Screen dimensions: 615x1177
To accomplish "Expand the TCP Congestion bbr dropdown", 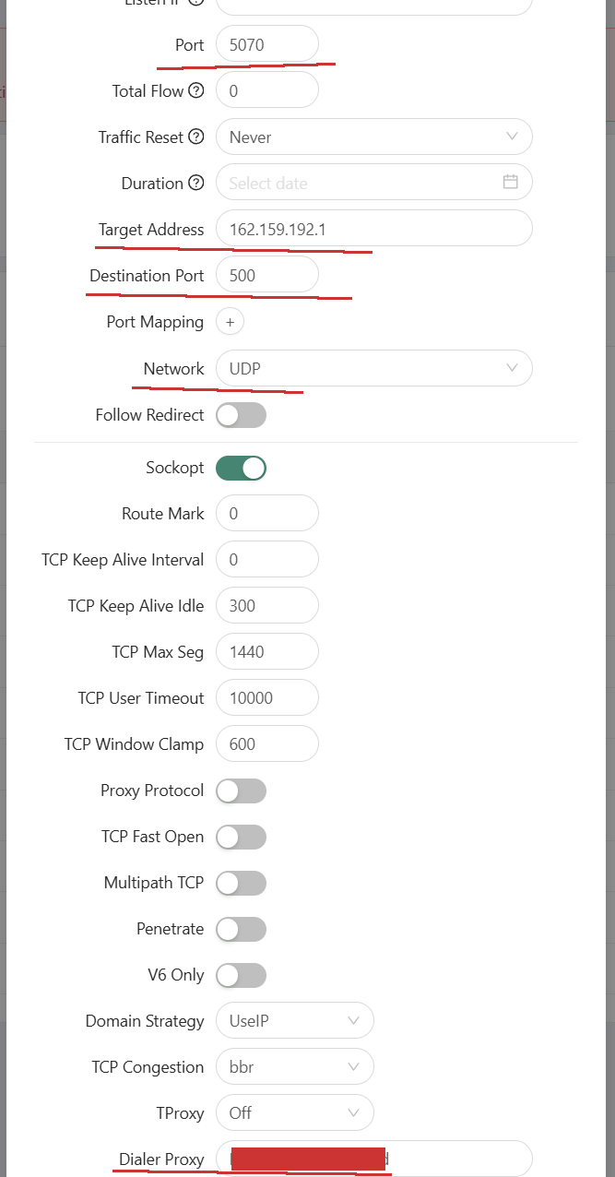I will tap(294, 1067).
